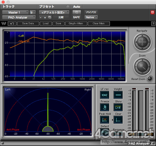
Task: Click the Response value field
Action: click(x=118, y=134)
